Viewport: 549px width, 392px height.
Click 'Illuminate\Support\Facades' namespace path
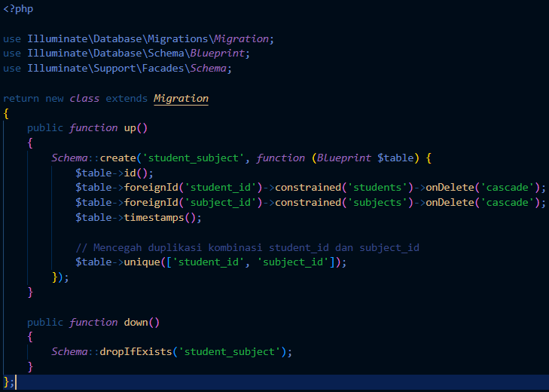click(x=105, y=69)
